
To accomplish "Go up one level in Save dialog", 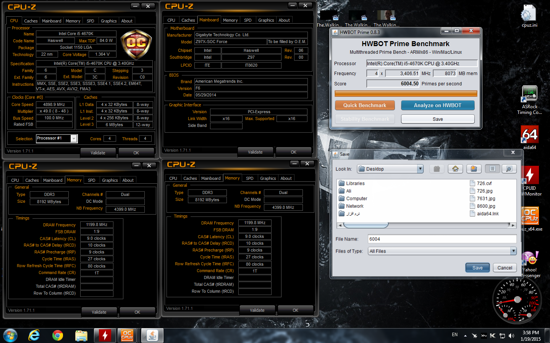I will 437,169.
